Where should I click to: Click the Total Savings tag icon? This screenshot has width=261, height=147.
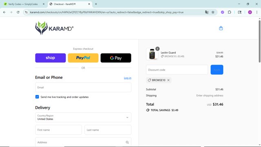click(148, 110)
